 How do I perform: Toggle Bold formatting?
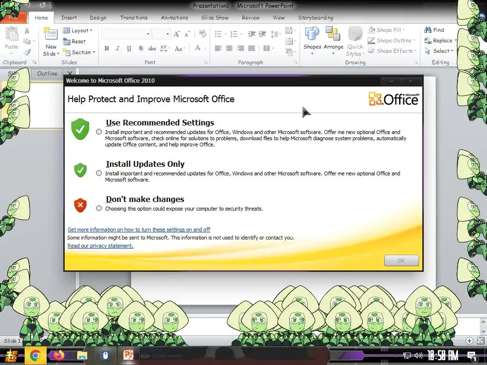[107, 48]
